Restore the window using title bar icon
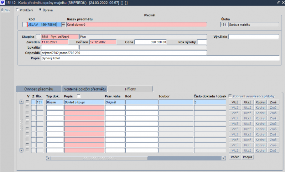The width and height of the screenshot is (285, 172). (x=278, y=2)
